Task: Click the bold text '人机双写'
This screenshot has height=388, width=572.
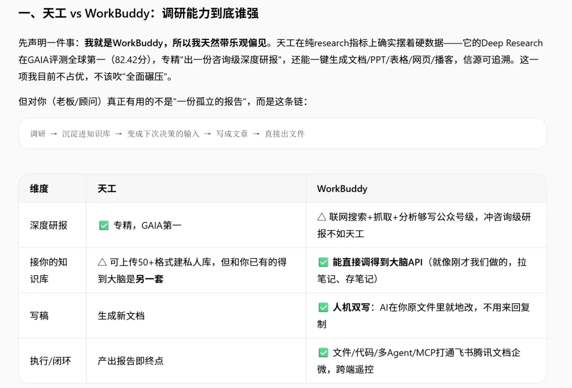Action: click(351, 307)
